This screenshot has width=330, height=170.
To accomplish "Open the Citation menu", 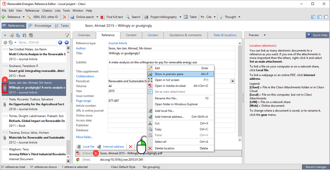I will click(x=47, y=11).
